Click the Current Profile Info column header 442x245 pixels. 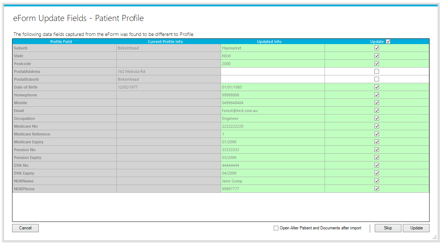click(169, 42)
